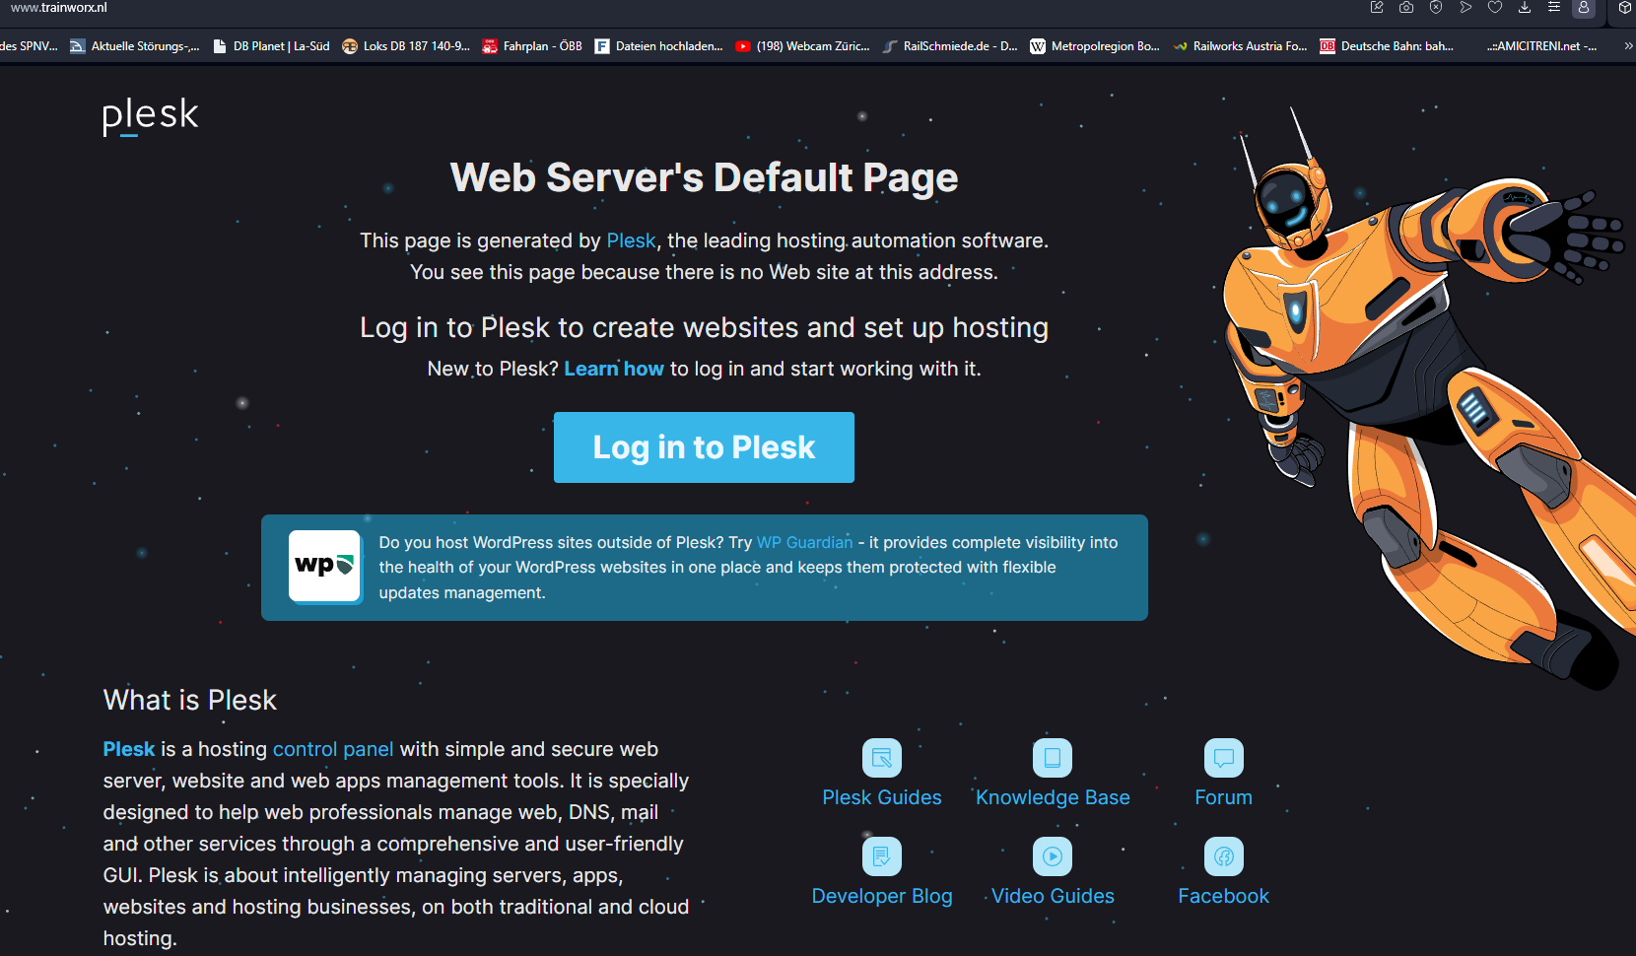The width and height of the screenshot is (1636, 956).
Task: Bookmark page with the heart icon
Action: pos(1495,7)
